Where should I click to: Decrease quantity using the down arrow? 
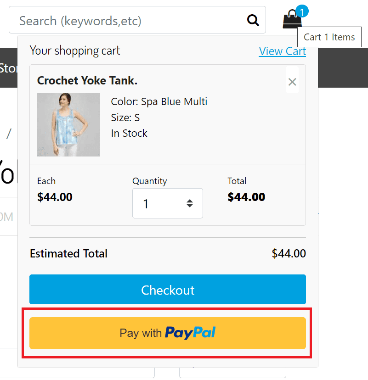point(190,206)
